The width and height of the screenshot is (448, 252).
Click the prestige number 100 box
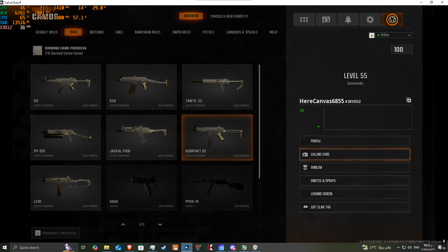coord(401,49)
